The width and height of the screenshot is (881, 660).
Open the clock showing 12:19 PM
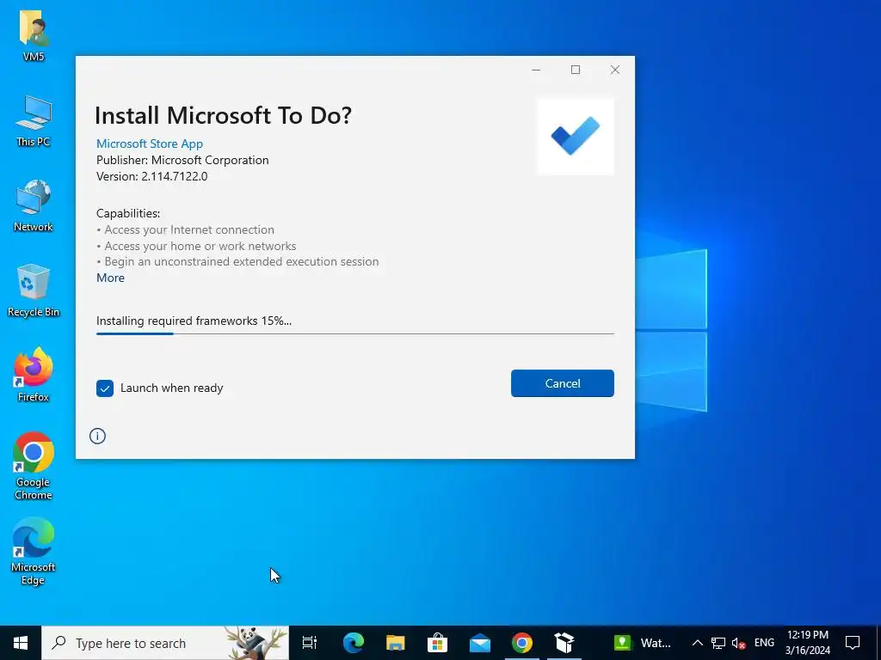click(807, 643)
